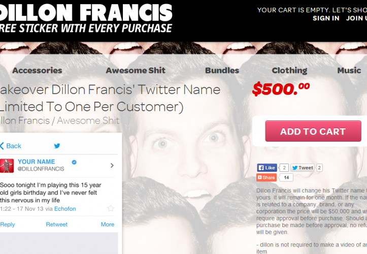The image size is (367, 254).
Task: Click the orange Share button
Action: 266,177
